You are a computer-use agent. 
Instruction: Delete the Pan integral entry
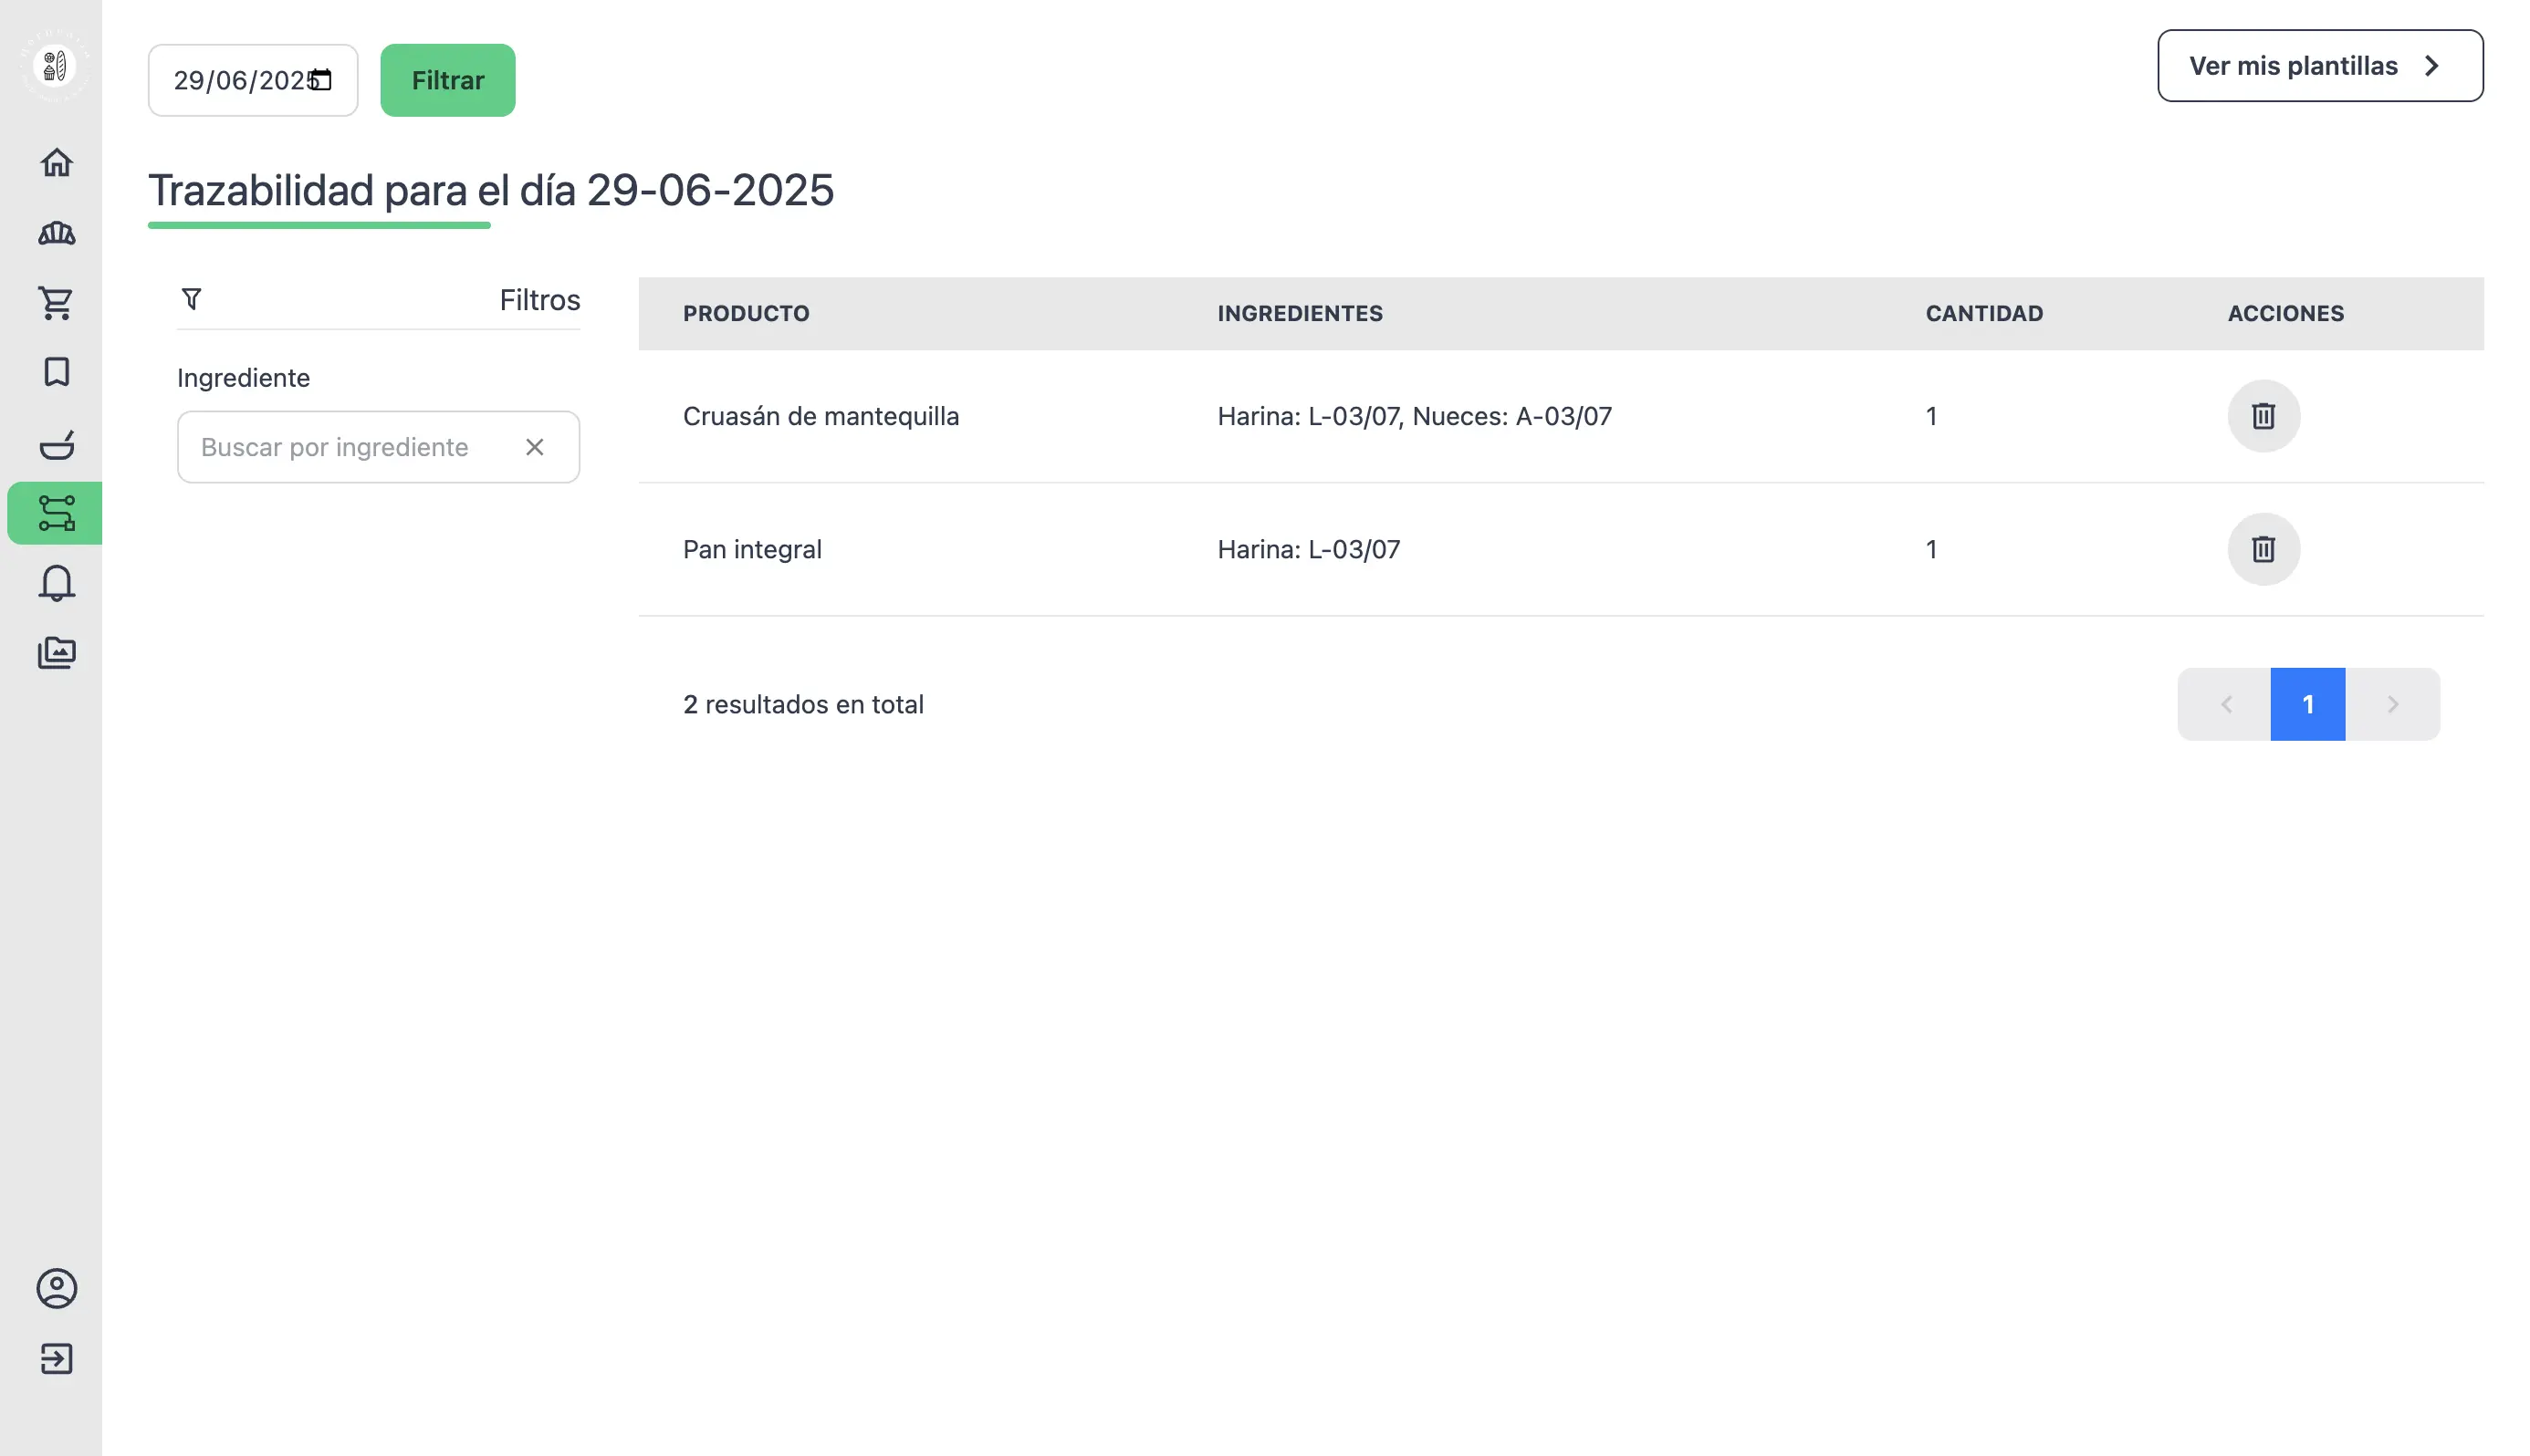click(x=2262, y=549)
